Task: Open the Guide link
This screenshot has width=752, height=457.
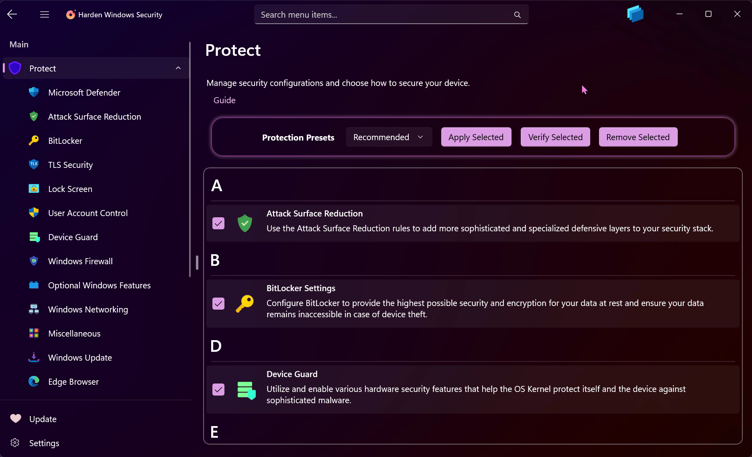Action: click(224, 100)
